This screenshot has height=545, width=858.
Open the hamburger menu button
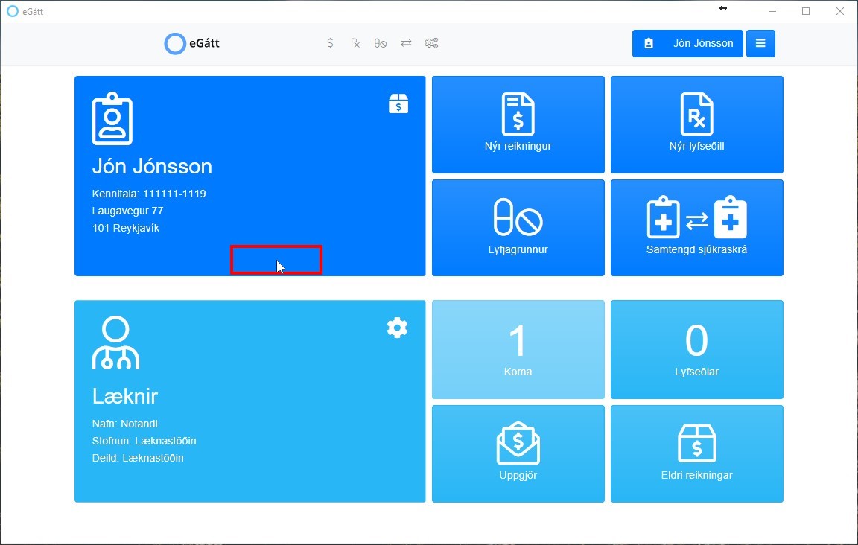coord(760,43)
